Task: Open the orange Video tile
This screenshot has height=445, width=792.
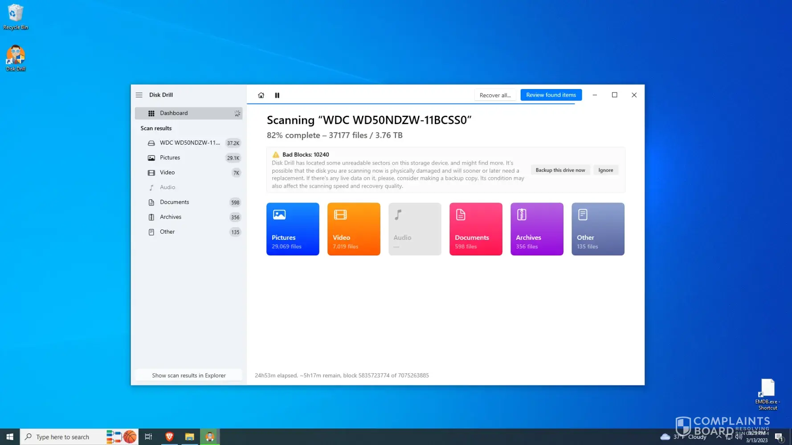Action: pos(354,229)
